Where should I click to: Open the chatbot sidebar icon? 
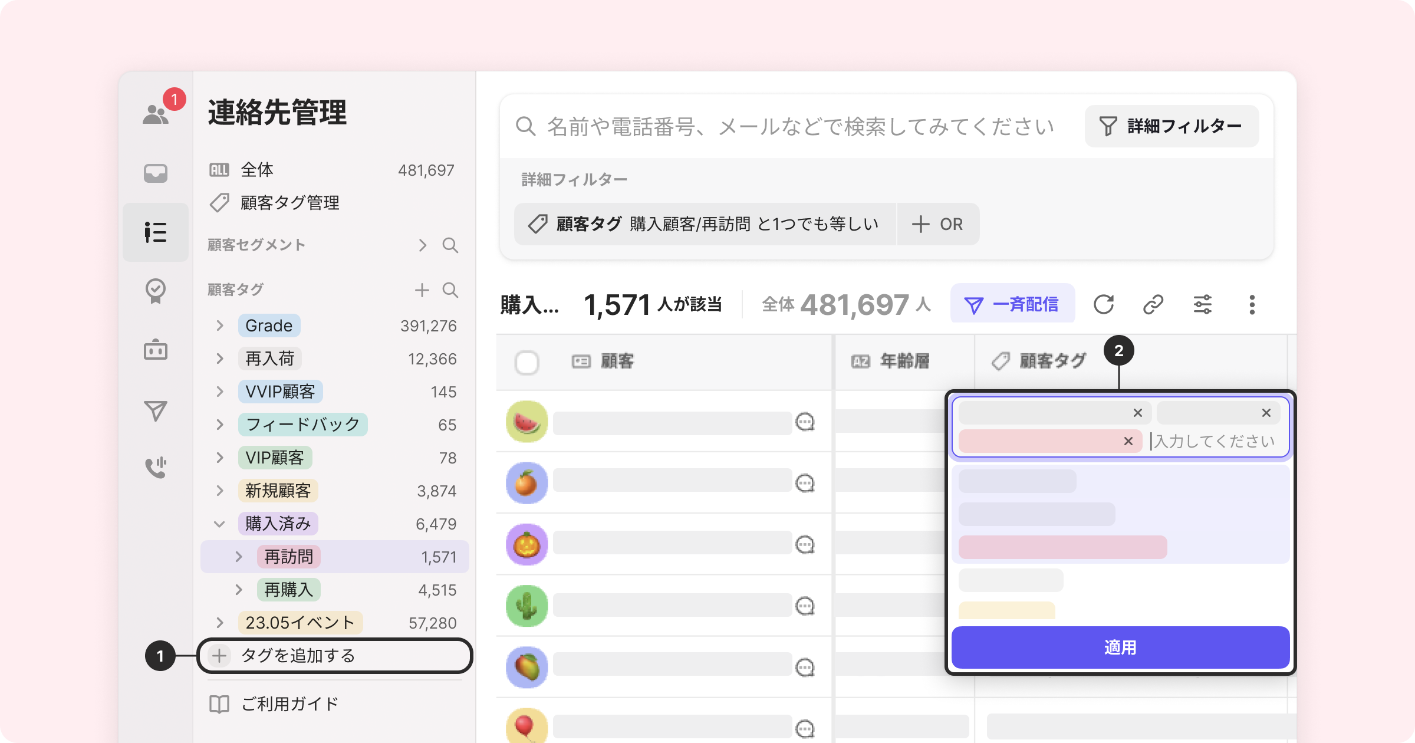point(156,350)
